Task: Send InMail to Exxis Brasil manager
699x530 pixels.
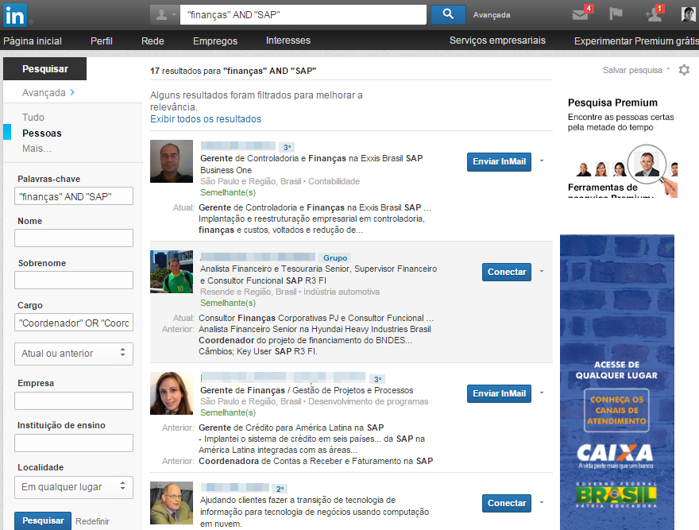Action: tap(500, 161)
